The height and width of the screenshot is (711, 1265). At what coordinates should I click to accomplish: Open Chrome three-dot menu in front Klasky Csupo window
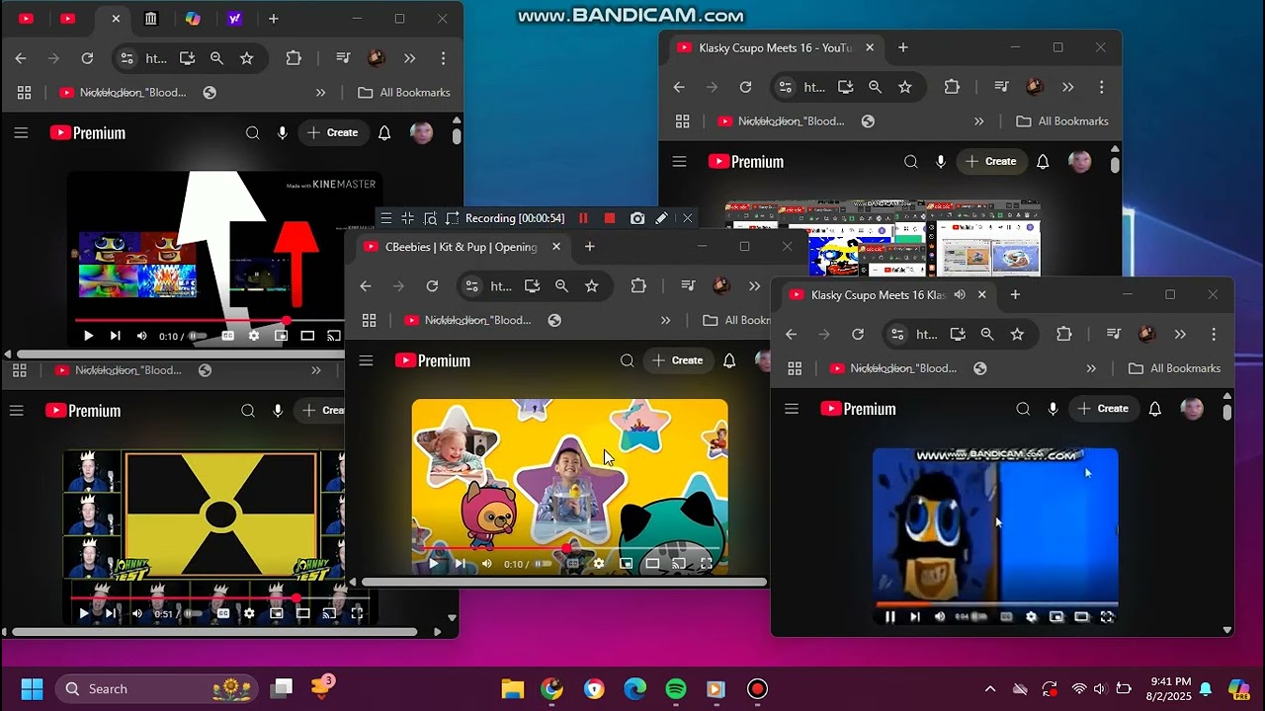1214,334
